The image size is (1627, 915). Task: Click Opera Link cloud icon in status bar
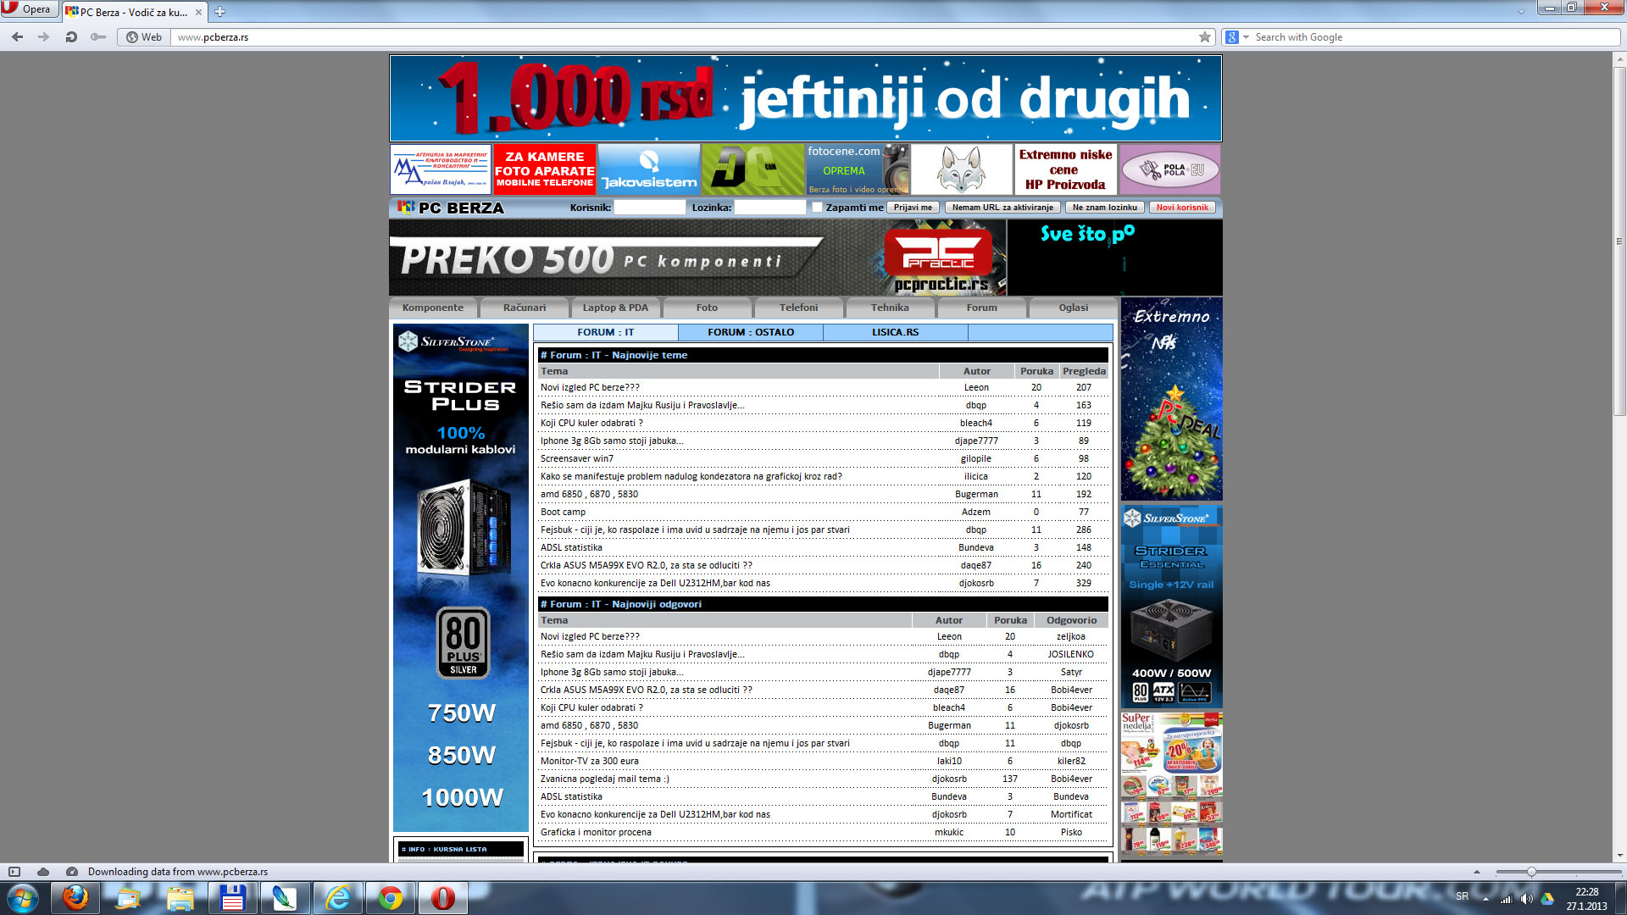43,871
